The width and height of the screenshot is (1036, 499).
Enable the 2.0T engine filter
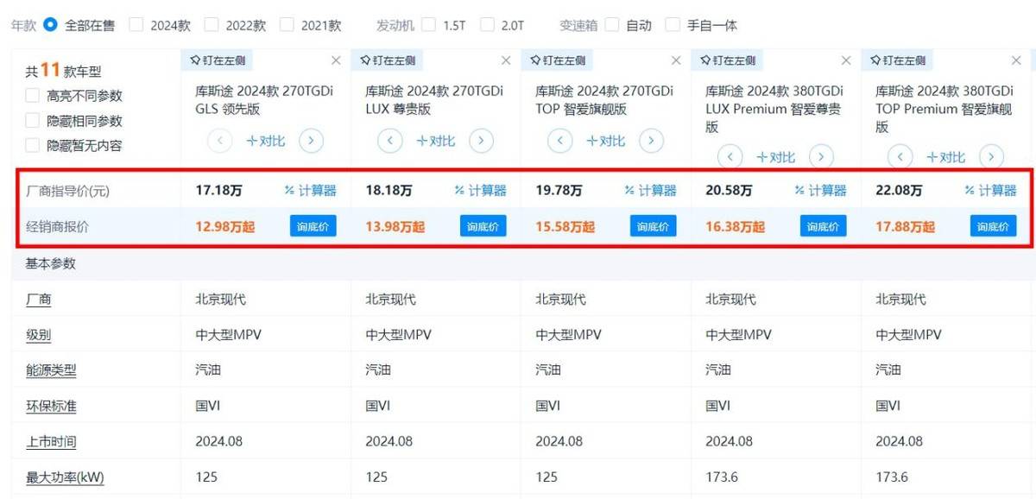click(x=487, y=25)
